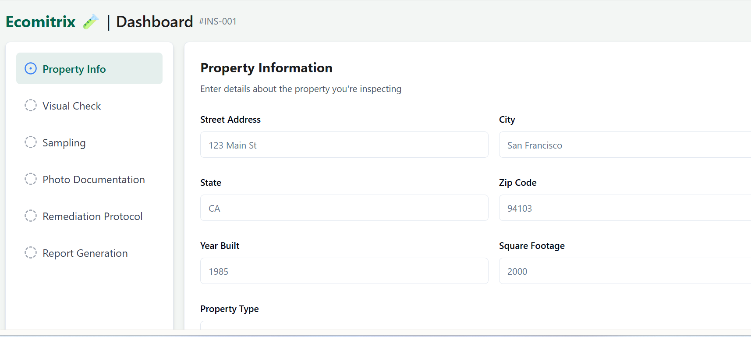Image resolution: width=751 pixels, height=337 pixels.
Task: Click the Photo Documentation dashed circle icon
Action: (31, 179)
